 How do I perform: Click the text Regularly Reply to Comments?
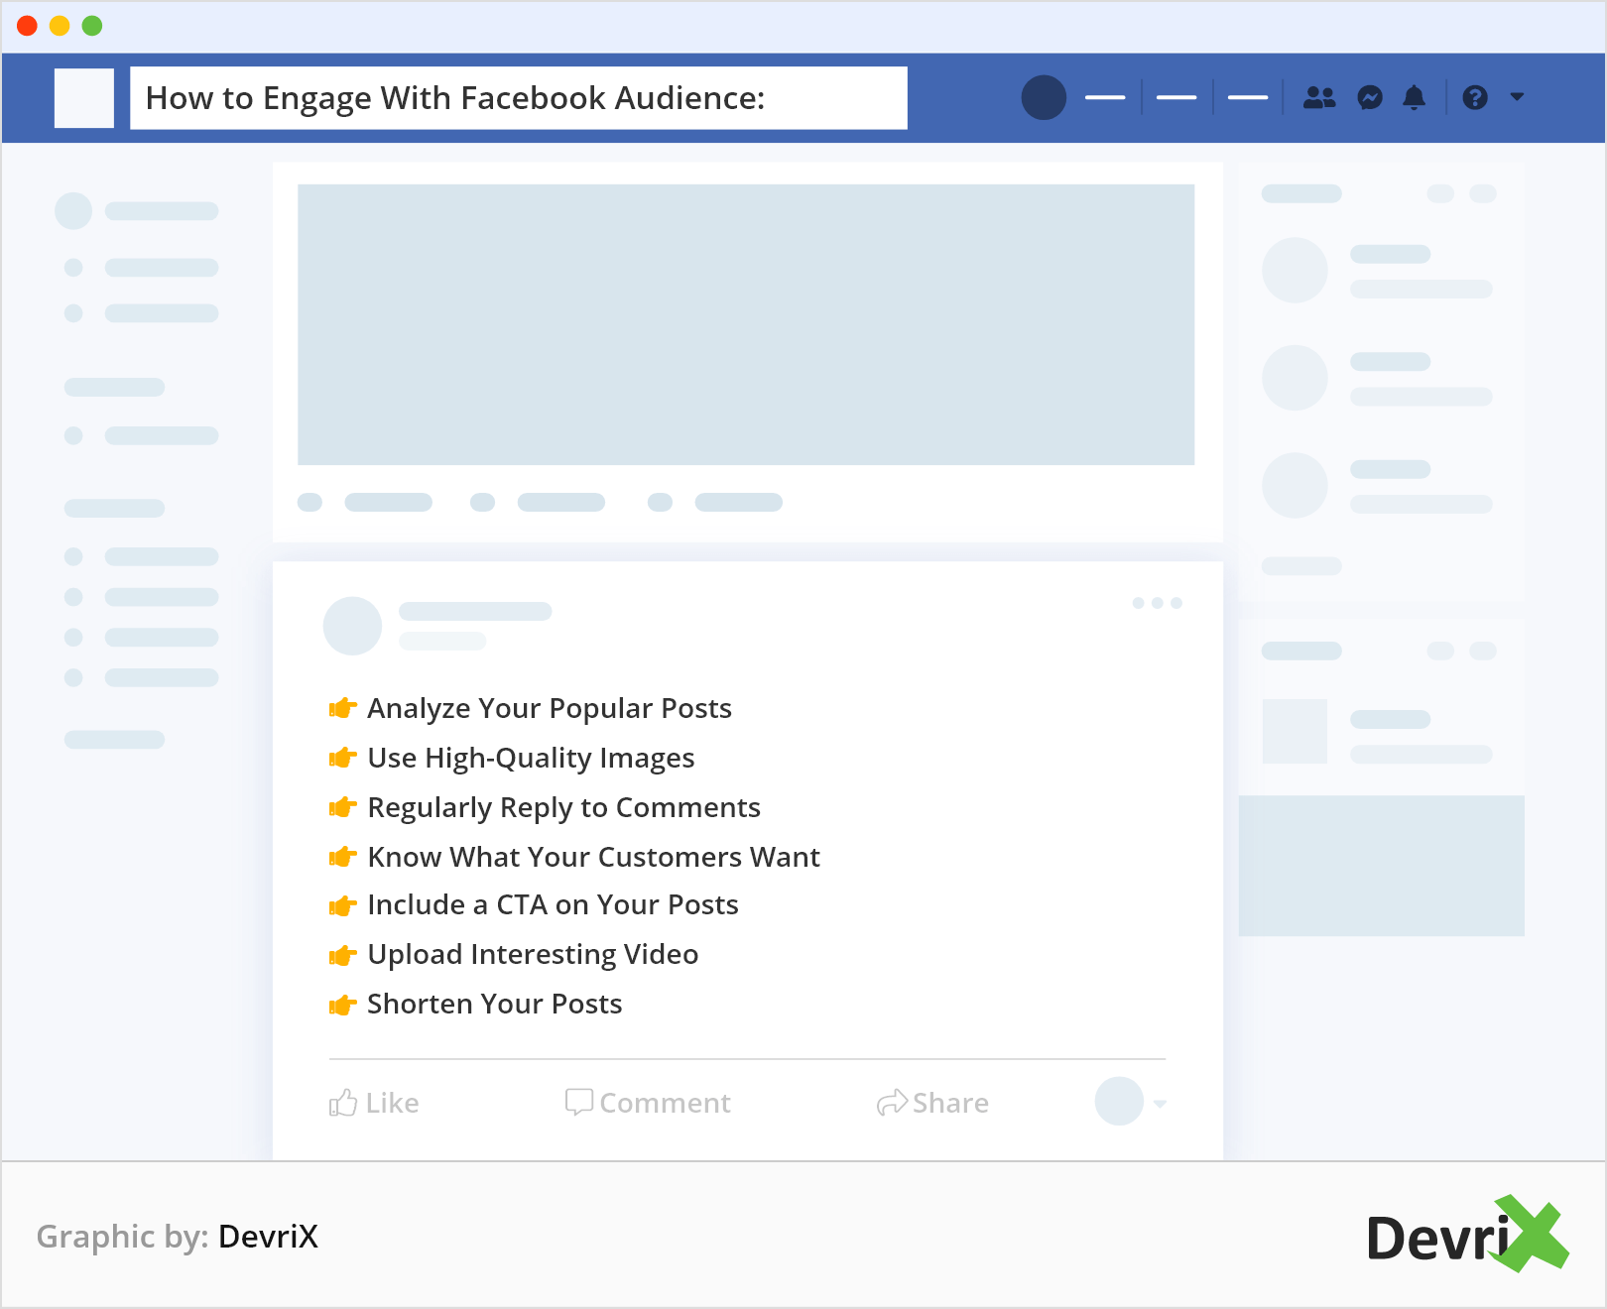click(x=563, y=807)
